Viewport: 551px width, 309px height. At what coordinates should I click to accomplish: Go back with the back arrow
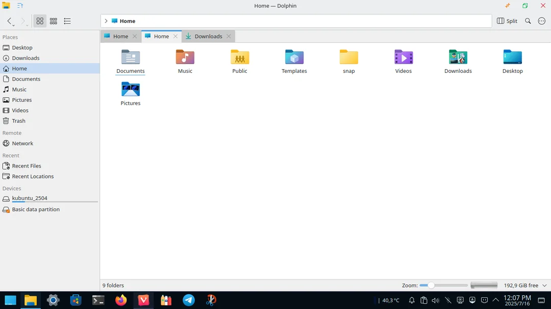[10, 21]
